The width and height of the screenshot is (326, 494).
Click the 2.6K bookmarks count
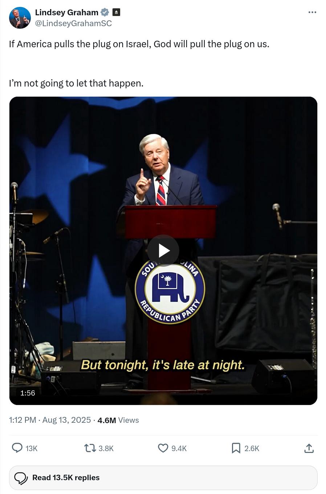click(252, 449)
